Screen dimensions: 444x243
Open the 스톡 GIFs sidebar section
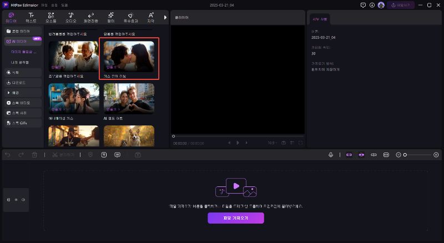pos(23,123)
